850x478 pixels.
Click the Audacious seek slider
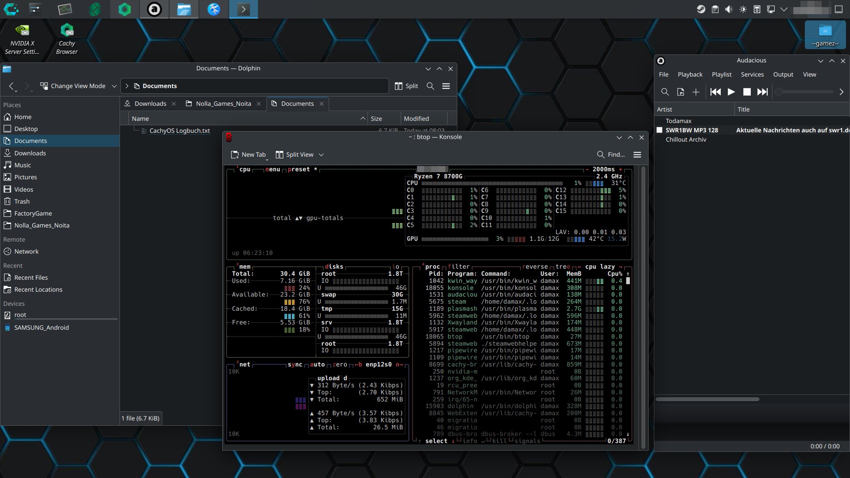805,92
